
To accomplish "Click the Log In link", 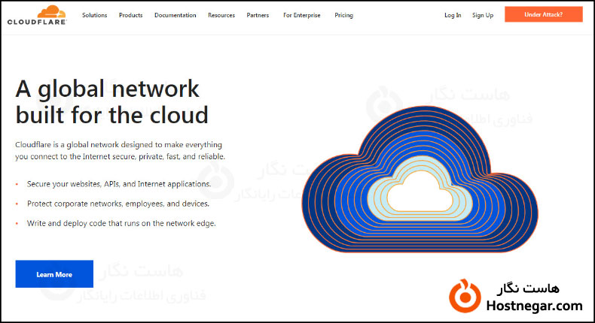I will pyautogui.click(x=453, y=15).
